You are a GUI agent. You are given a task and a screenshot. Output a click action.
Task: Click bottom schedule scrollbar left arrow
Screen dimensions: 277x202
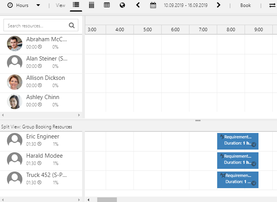pos(88,200)
